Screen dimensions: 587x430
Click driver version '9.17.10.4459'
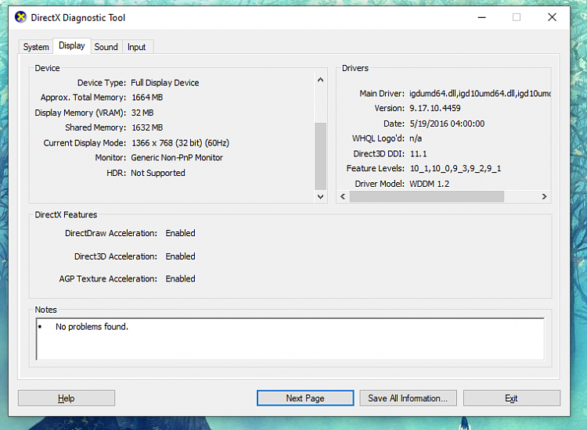pos(435,108)
